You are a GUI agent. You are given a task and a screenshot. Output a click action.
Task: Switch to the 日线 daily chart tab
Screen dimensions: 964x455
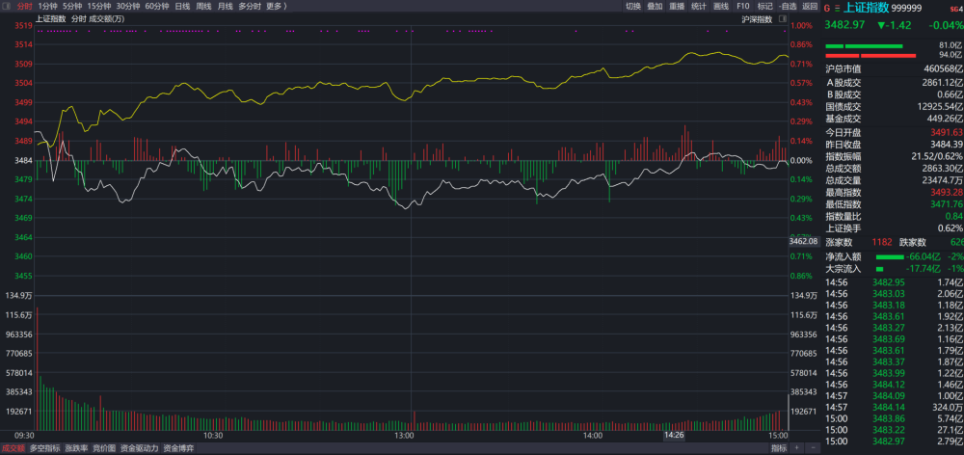pos(182,6)
